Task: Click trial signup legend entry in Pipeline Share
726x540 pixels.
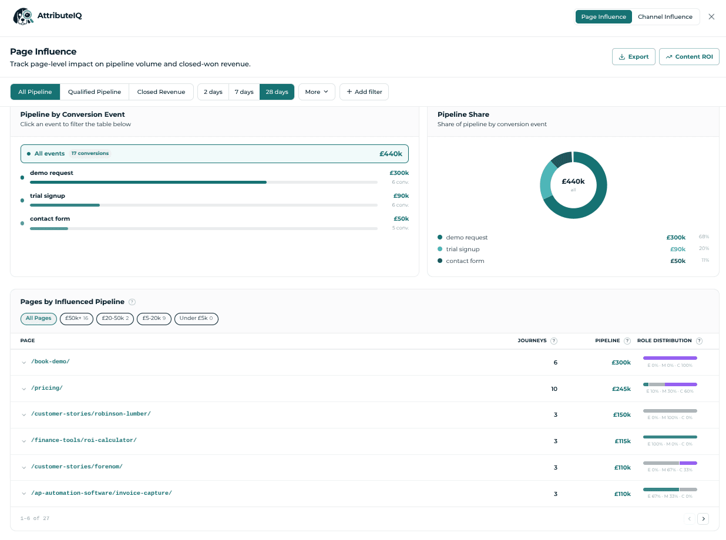Action: (573, 249)
